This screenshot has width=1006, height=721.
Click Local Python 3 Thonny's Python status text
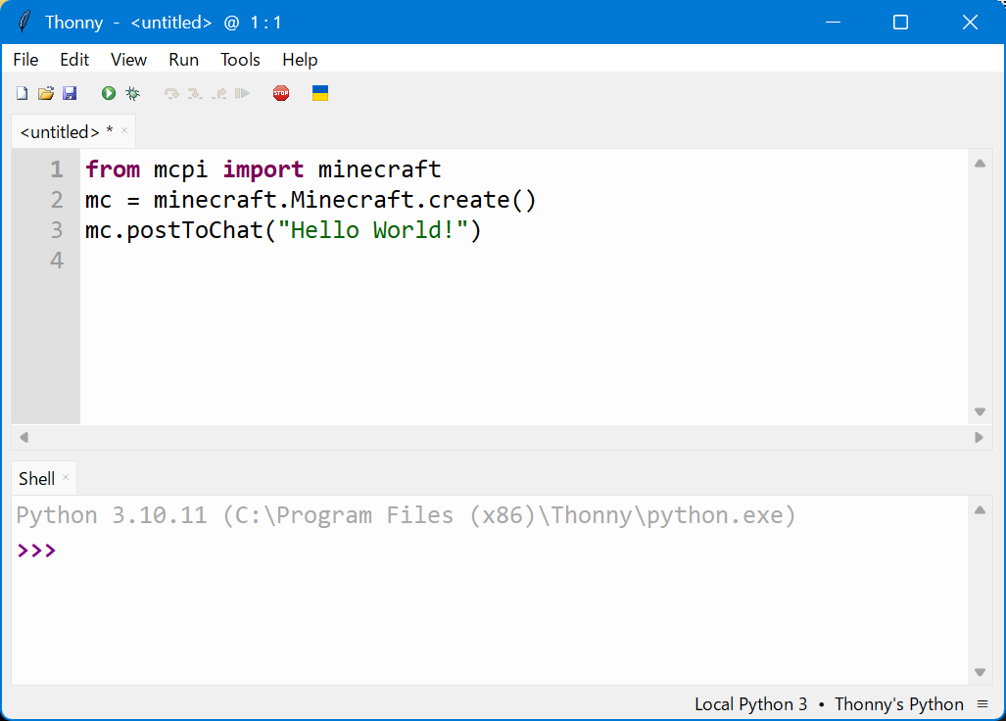coord(829,704)
